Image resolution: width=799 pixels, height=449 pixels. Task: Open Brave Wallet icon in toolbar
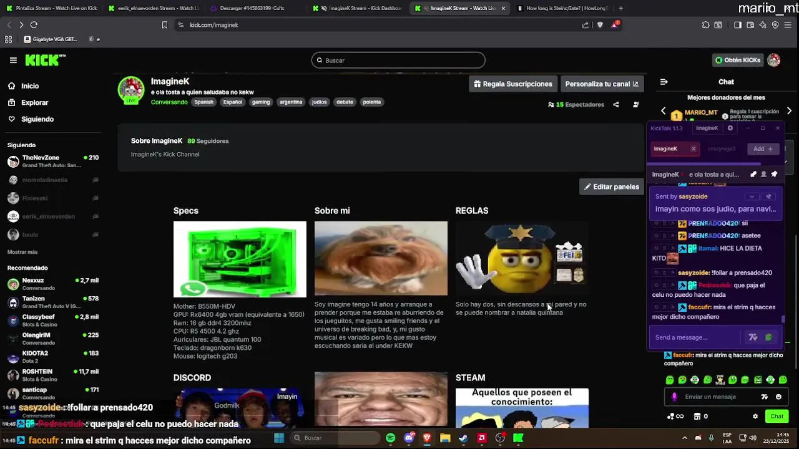[x=750, y=25]
